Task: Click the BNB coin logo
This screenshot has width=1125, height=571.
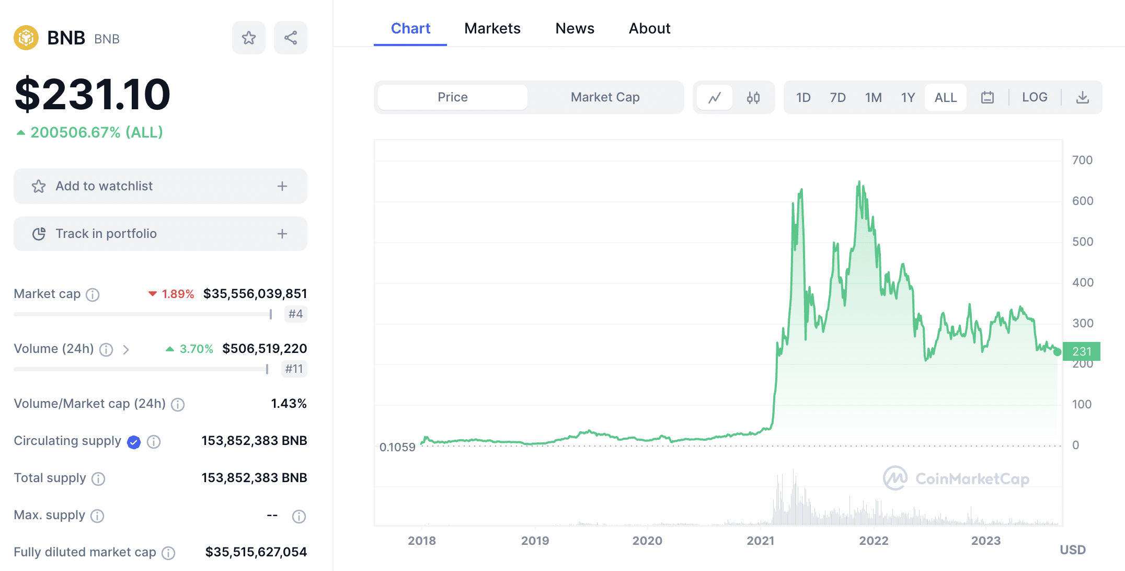Action: (26, 38)
